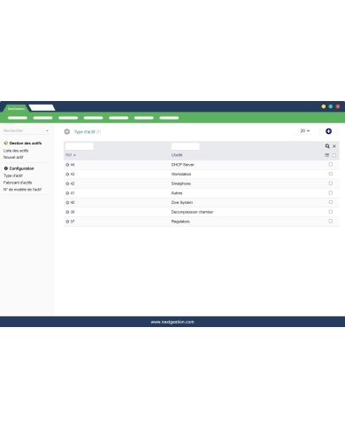Open Type d'actif in sidebar
Image resolution: width=345 pixels, height=429 pixels.
(13, 175)
